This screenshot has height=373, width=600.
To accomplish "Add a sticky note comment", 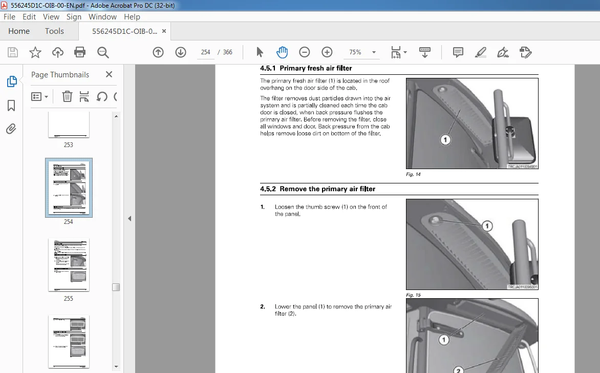I will click(458, 52).
